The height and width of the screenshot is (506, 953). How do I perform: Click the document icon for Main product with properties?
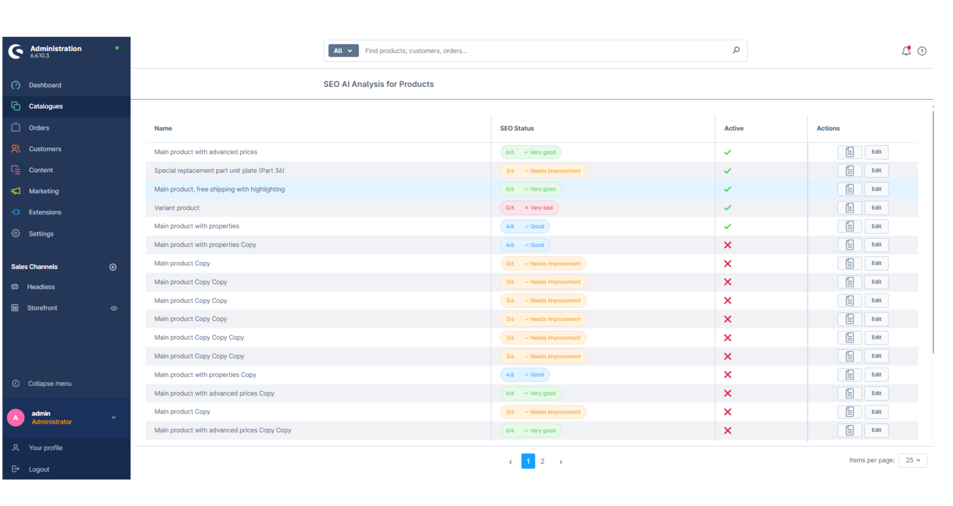click(x=850, y=226)
